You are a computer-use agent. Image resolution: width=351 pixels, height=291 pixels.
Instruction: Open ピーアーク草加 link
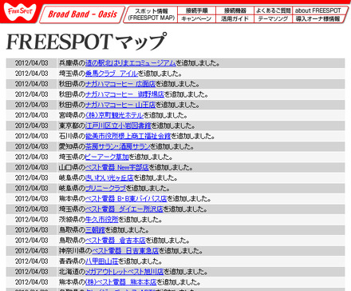(107, 157)
